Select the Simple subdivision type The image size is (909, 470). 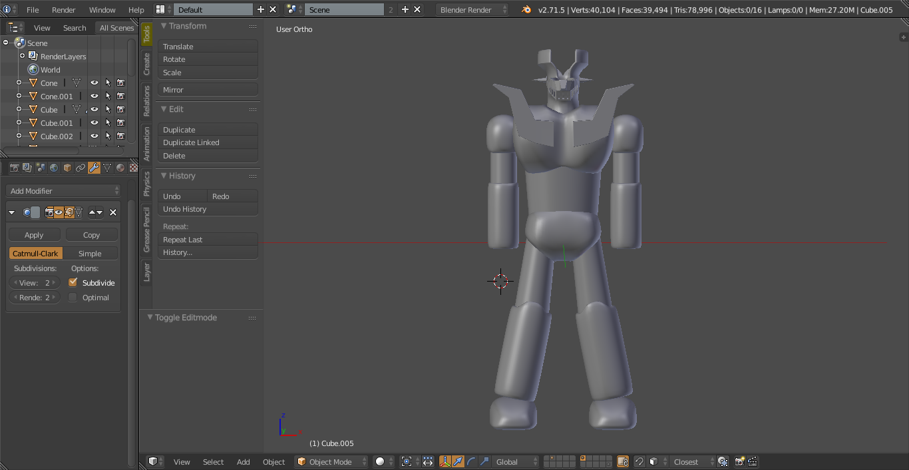tap(90, 254)
